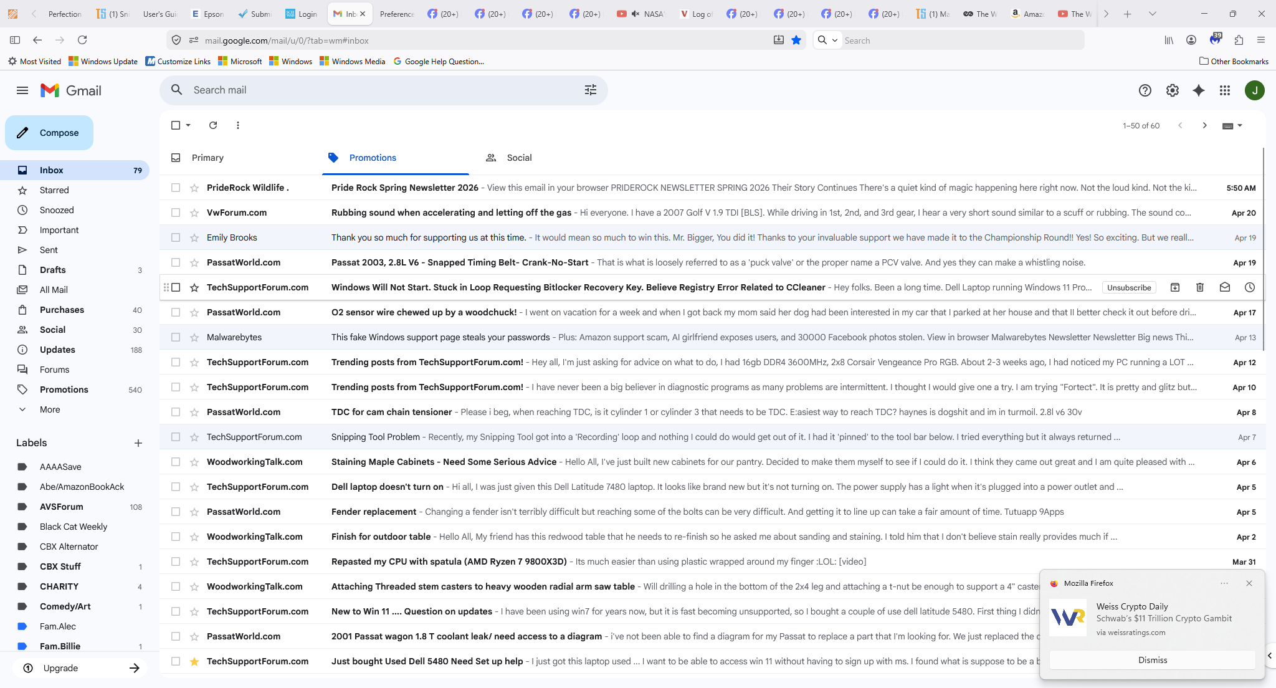Open Gmail support help icon

point(1145,90)
